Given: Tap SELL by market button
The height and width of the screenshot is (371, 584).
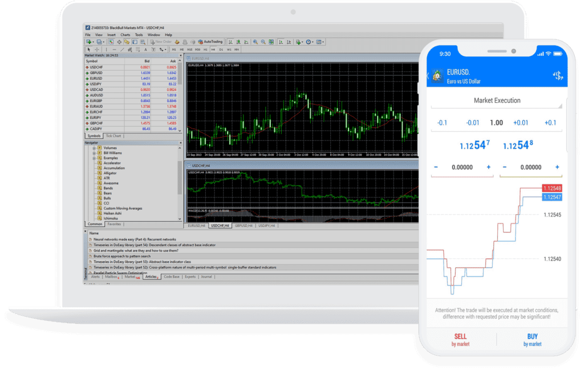Looking at the screenshot, I should [460, 340].
